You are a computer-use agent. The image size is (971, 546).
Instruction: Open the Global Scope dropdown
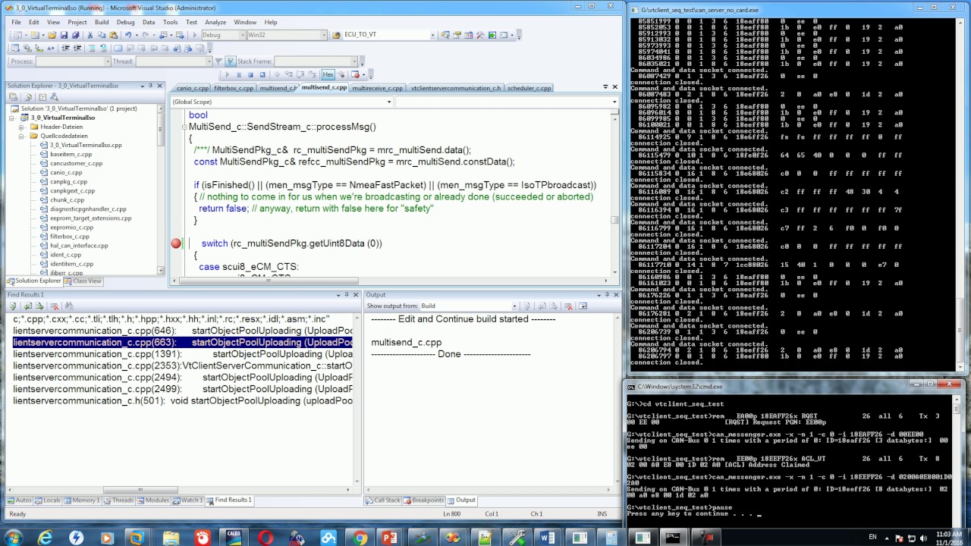click(389, 102)
